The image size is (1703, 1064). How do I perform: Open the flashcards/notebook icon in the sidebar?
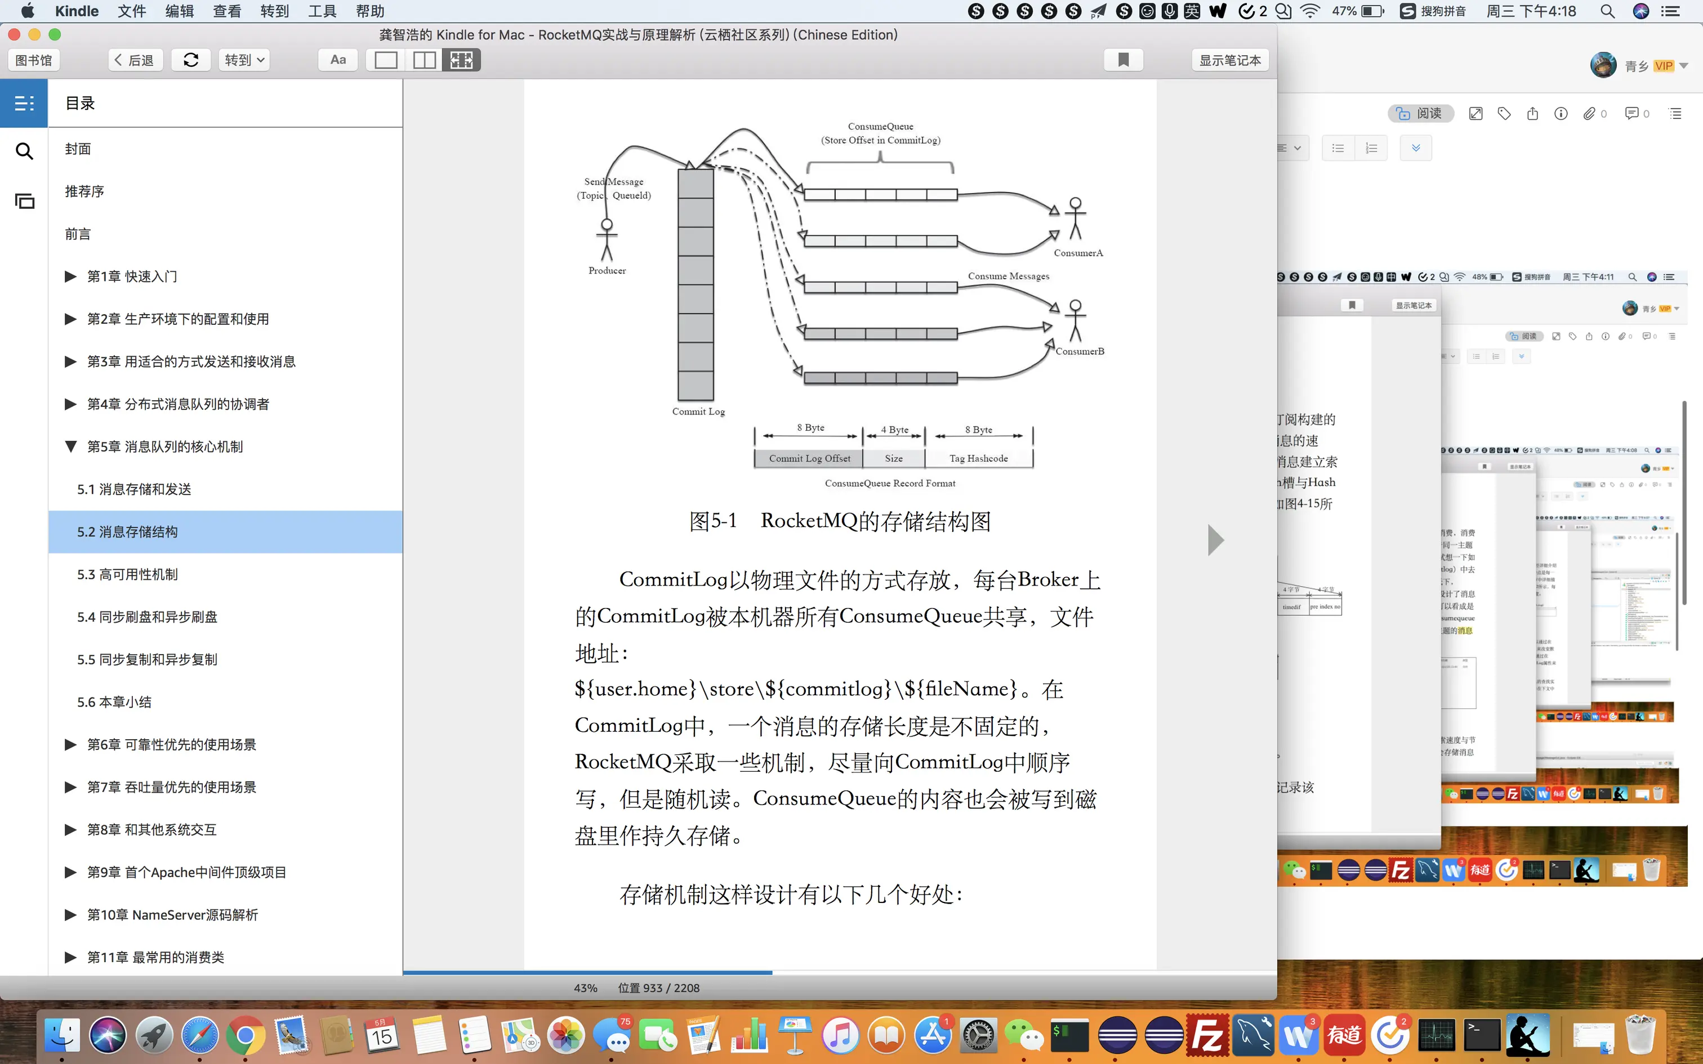click(x=24, y=202)
